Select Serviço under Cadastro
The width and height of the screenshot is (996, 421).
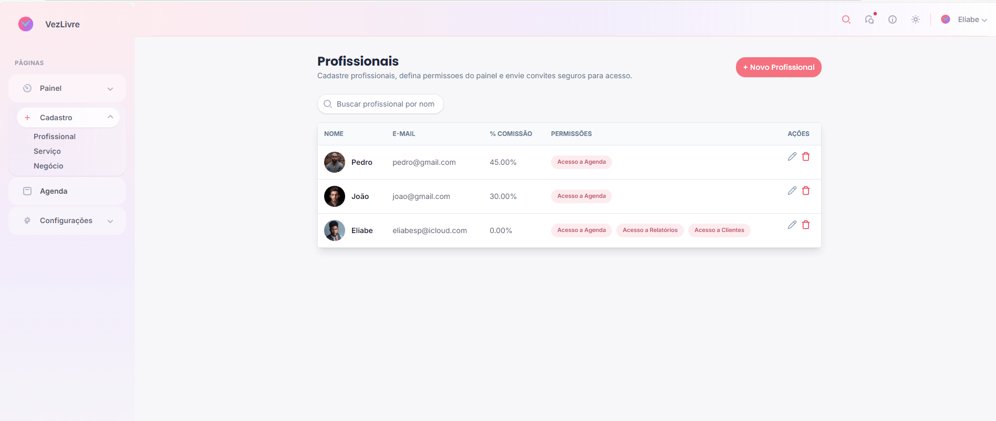point(47,151)
